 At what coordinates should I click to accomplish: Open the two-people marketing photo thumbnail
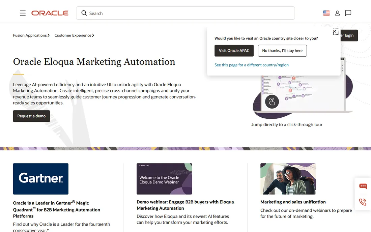(x=288, y=179)
